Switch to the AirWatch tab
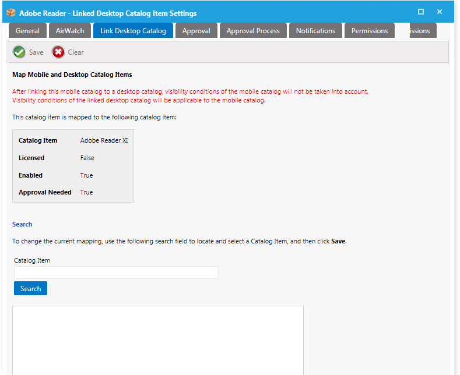This screenshot has height=375, width=460. [70, 31]
